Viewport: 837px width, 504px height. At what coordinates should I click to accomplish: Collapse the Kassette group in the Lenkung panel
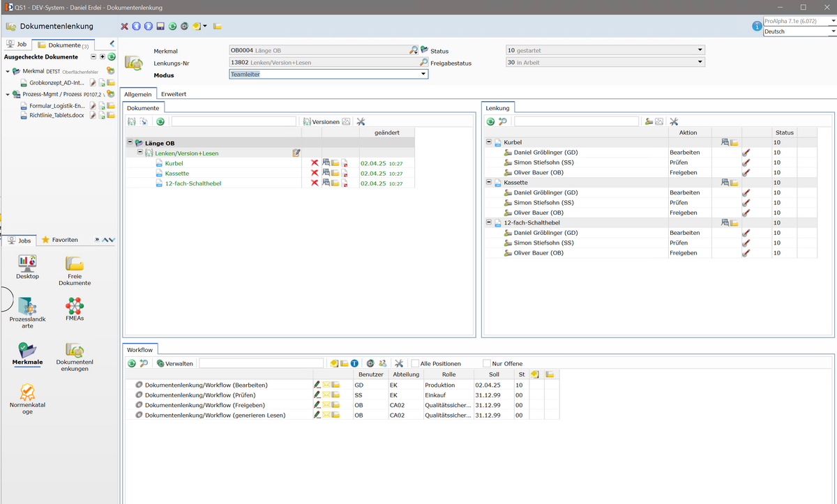click(x=489, y=182)
